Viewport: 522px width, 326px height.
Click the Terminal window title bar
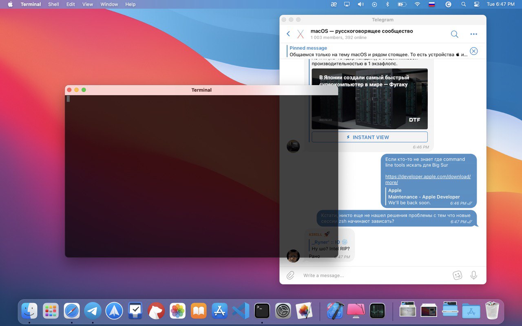tap(201, 90)
